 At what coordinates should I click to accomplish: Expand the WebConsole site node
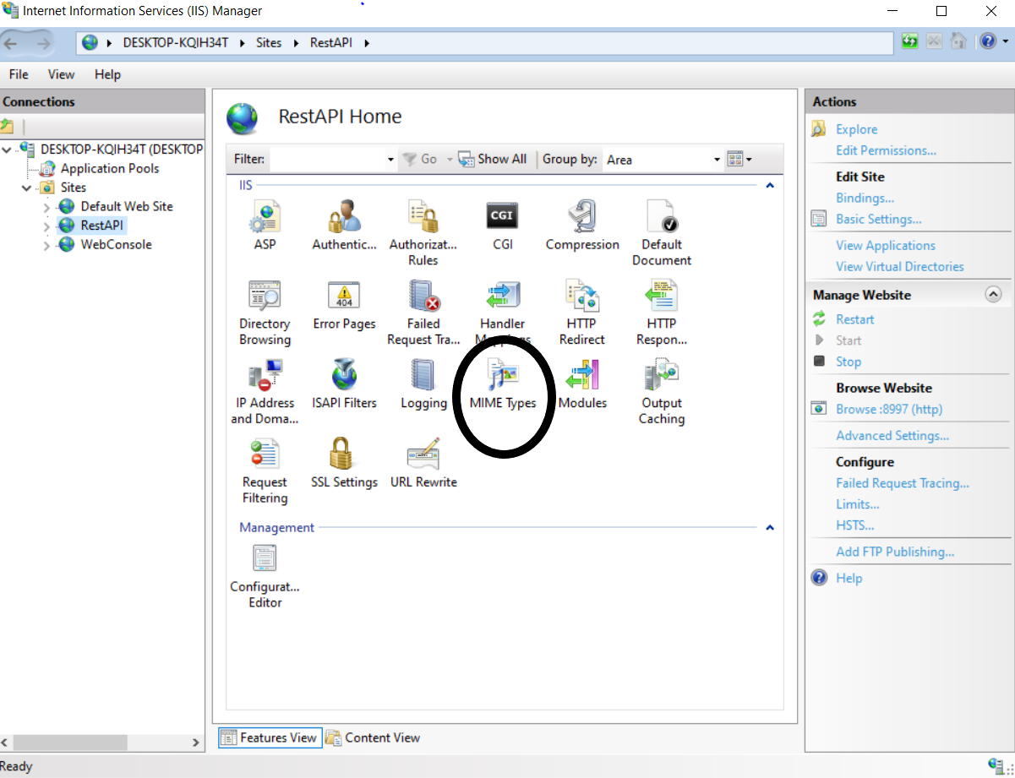[x=46, y=245]
